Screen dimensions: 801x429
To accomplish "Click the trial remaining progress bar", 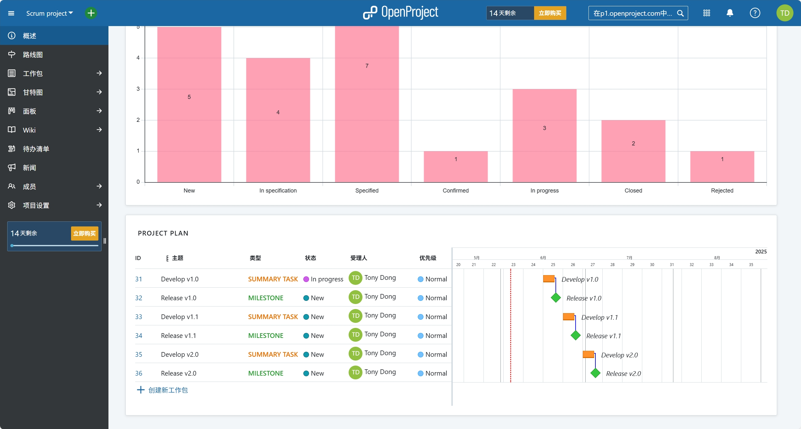I will [x=54, y=246].
